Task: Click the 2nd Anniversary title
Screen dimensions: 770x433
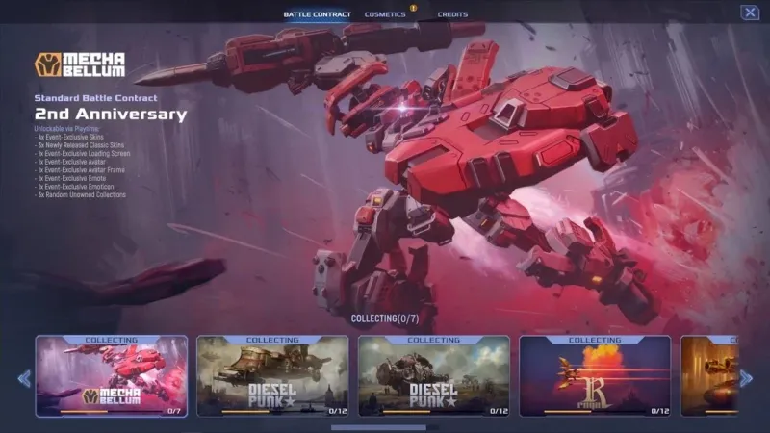Action: click(111, 114)
